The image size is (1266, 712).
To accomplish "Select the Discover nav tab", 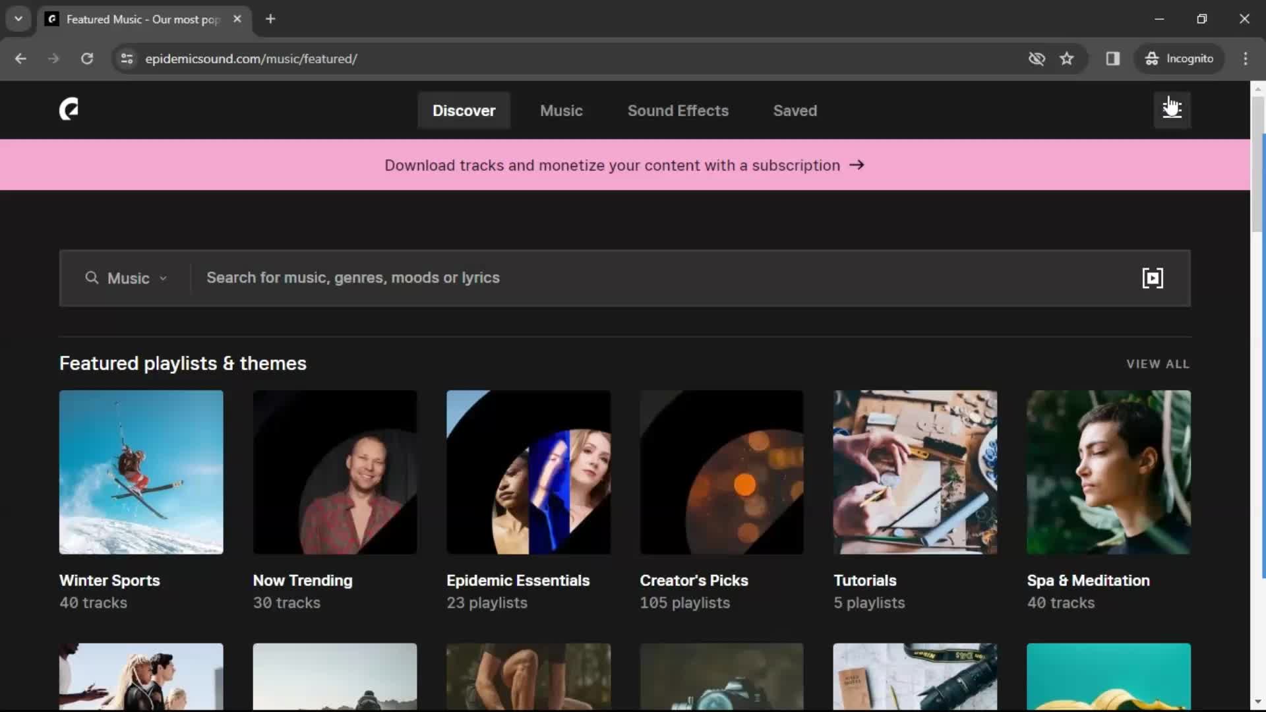I will coord(464,111).
